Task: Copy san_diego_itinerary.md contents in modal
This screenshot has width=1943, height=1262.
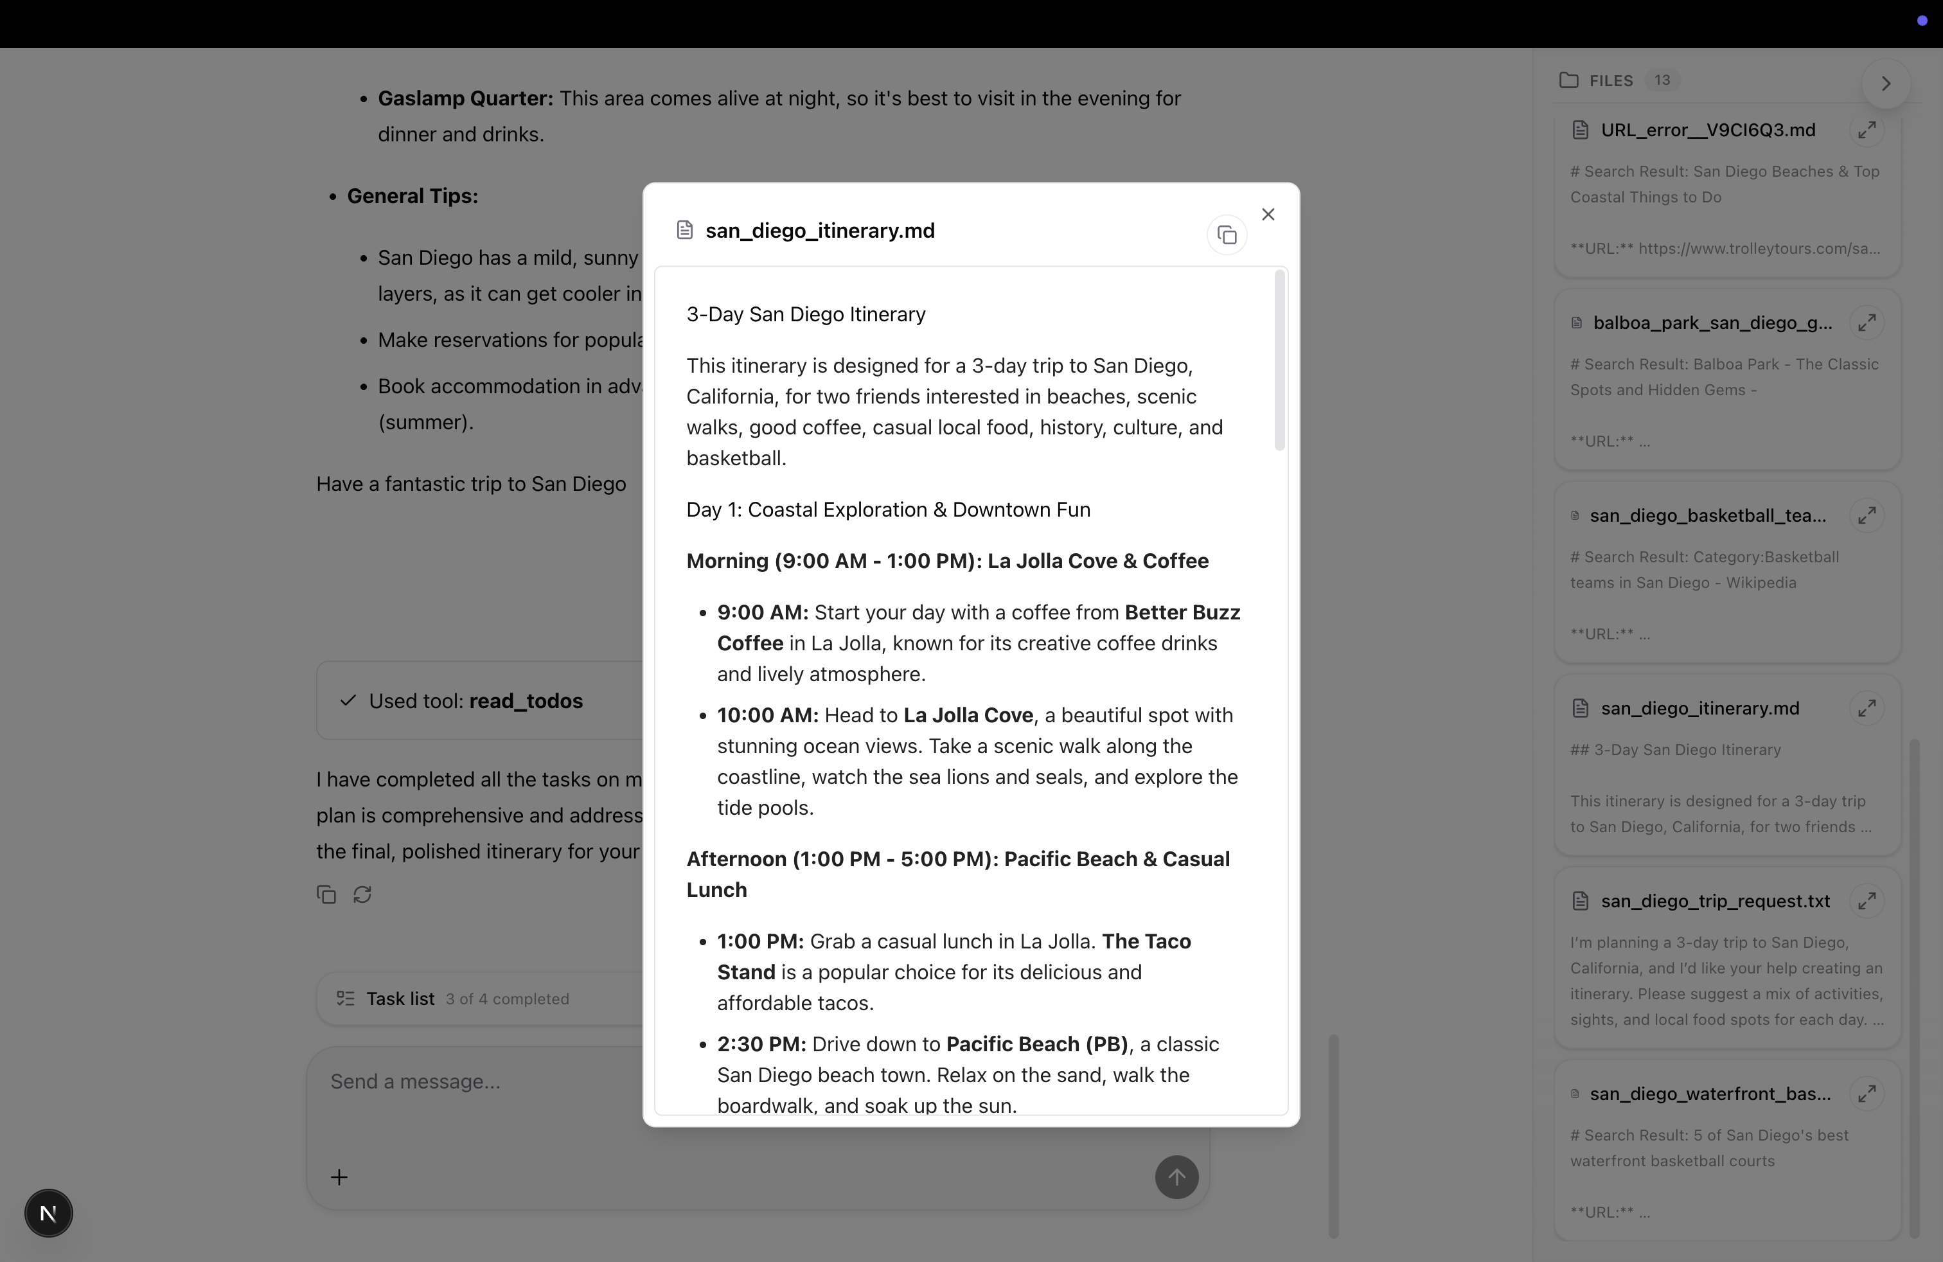Action: [x=1226, y=236]
